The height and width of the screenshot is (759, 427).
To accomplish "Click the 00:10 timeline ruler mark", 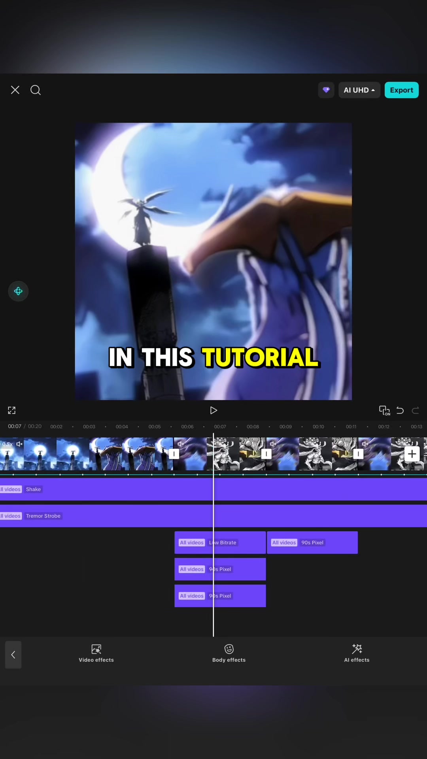I will click(318, 427).
